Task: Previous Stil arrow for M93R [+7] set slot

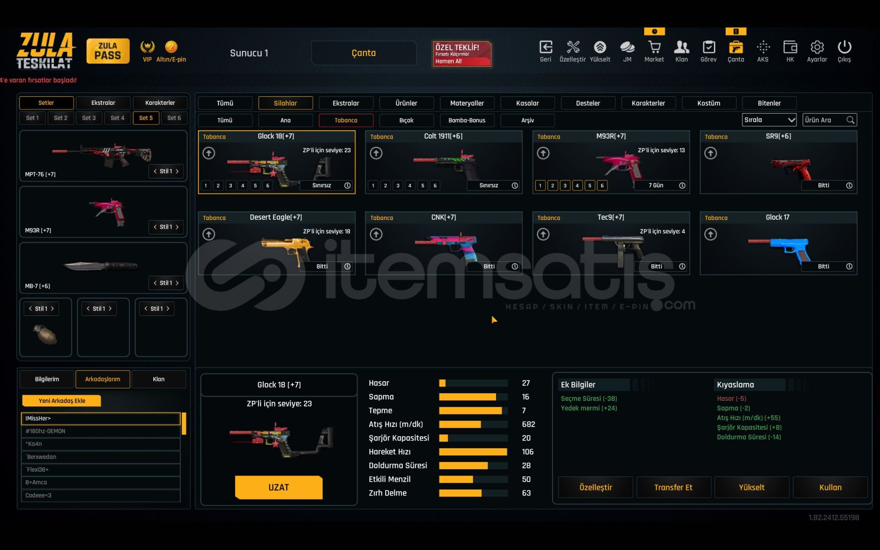Action: pyautogui.click(x=155, y=227)
